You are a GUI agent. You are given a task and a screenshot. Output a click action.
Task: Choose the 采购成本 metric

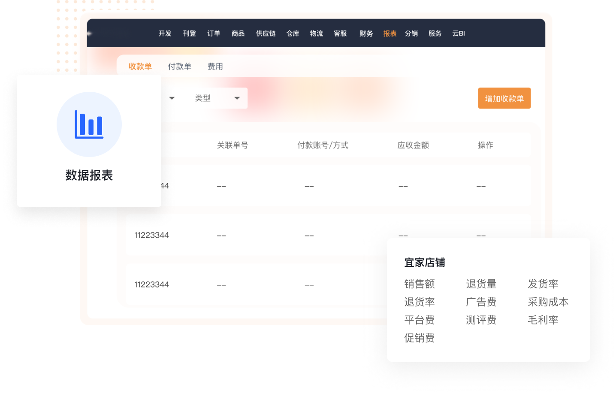click(x=548, y=302)
